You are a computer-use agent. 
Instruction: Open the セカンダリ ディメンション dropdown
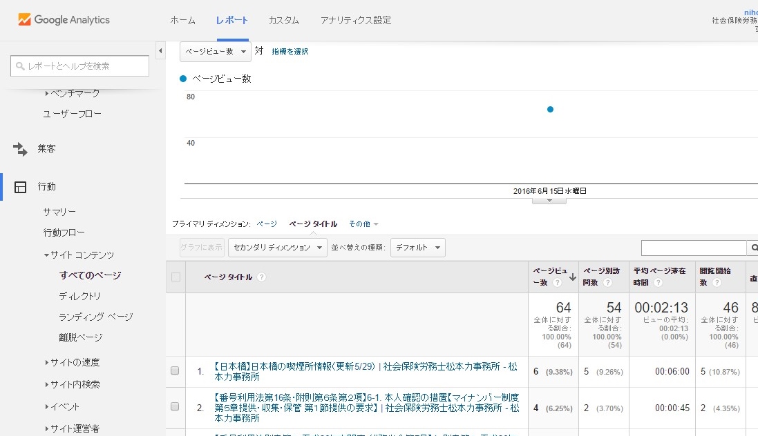pos(278,248)
